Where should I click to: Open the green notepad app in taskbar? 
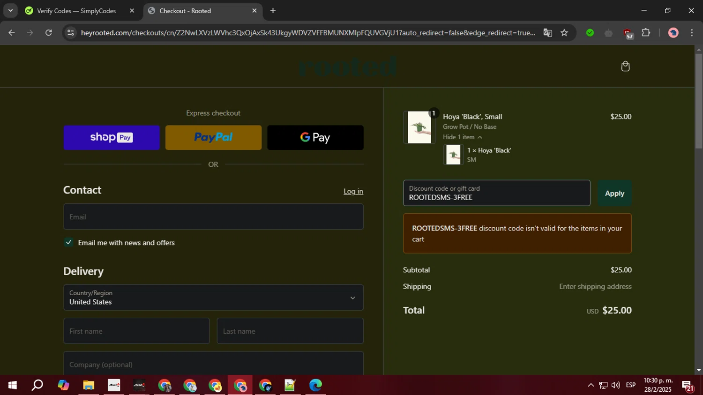coord(290,385)
